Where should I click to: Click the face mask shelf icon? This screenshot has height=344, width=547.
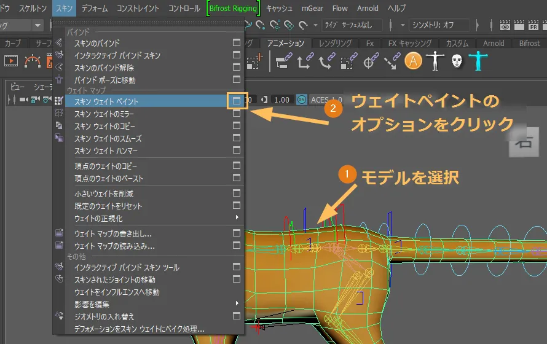tap(456, 61)
